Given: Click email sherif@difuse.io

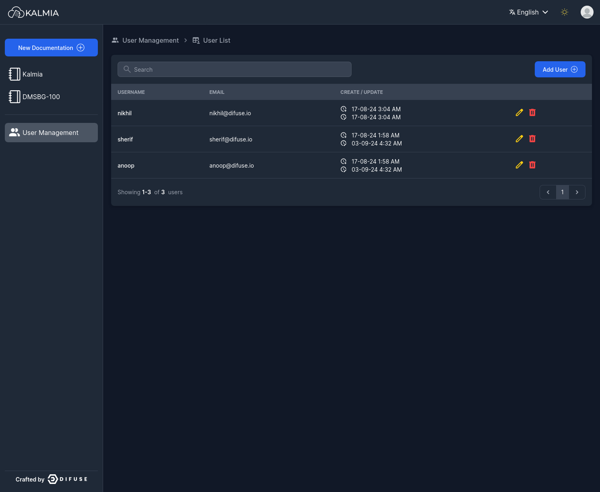Looking at the screenshot, I should click(231, 139).
